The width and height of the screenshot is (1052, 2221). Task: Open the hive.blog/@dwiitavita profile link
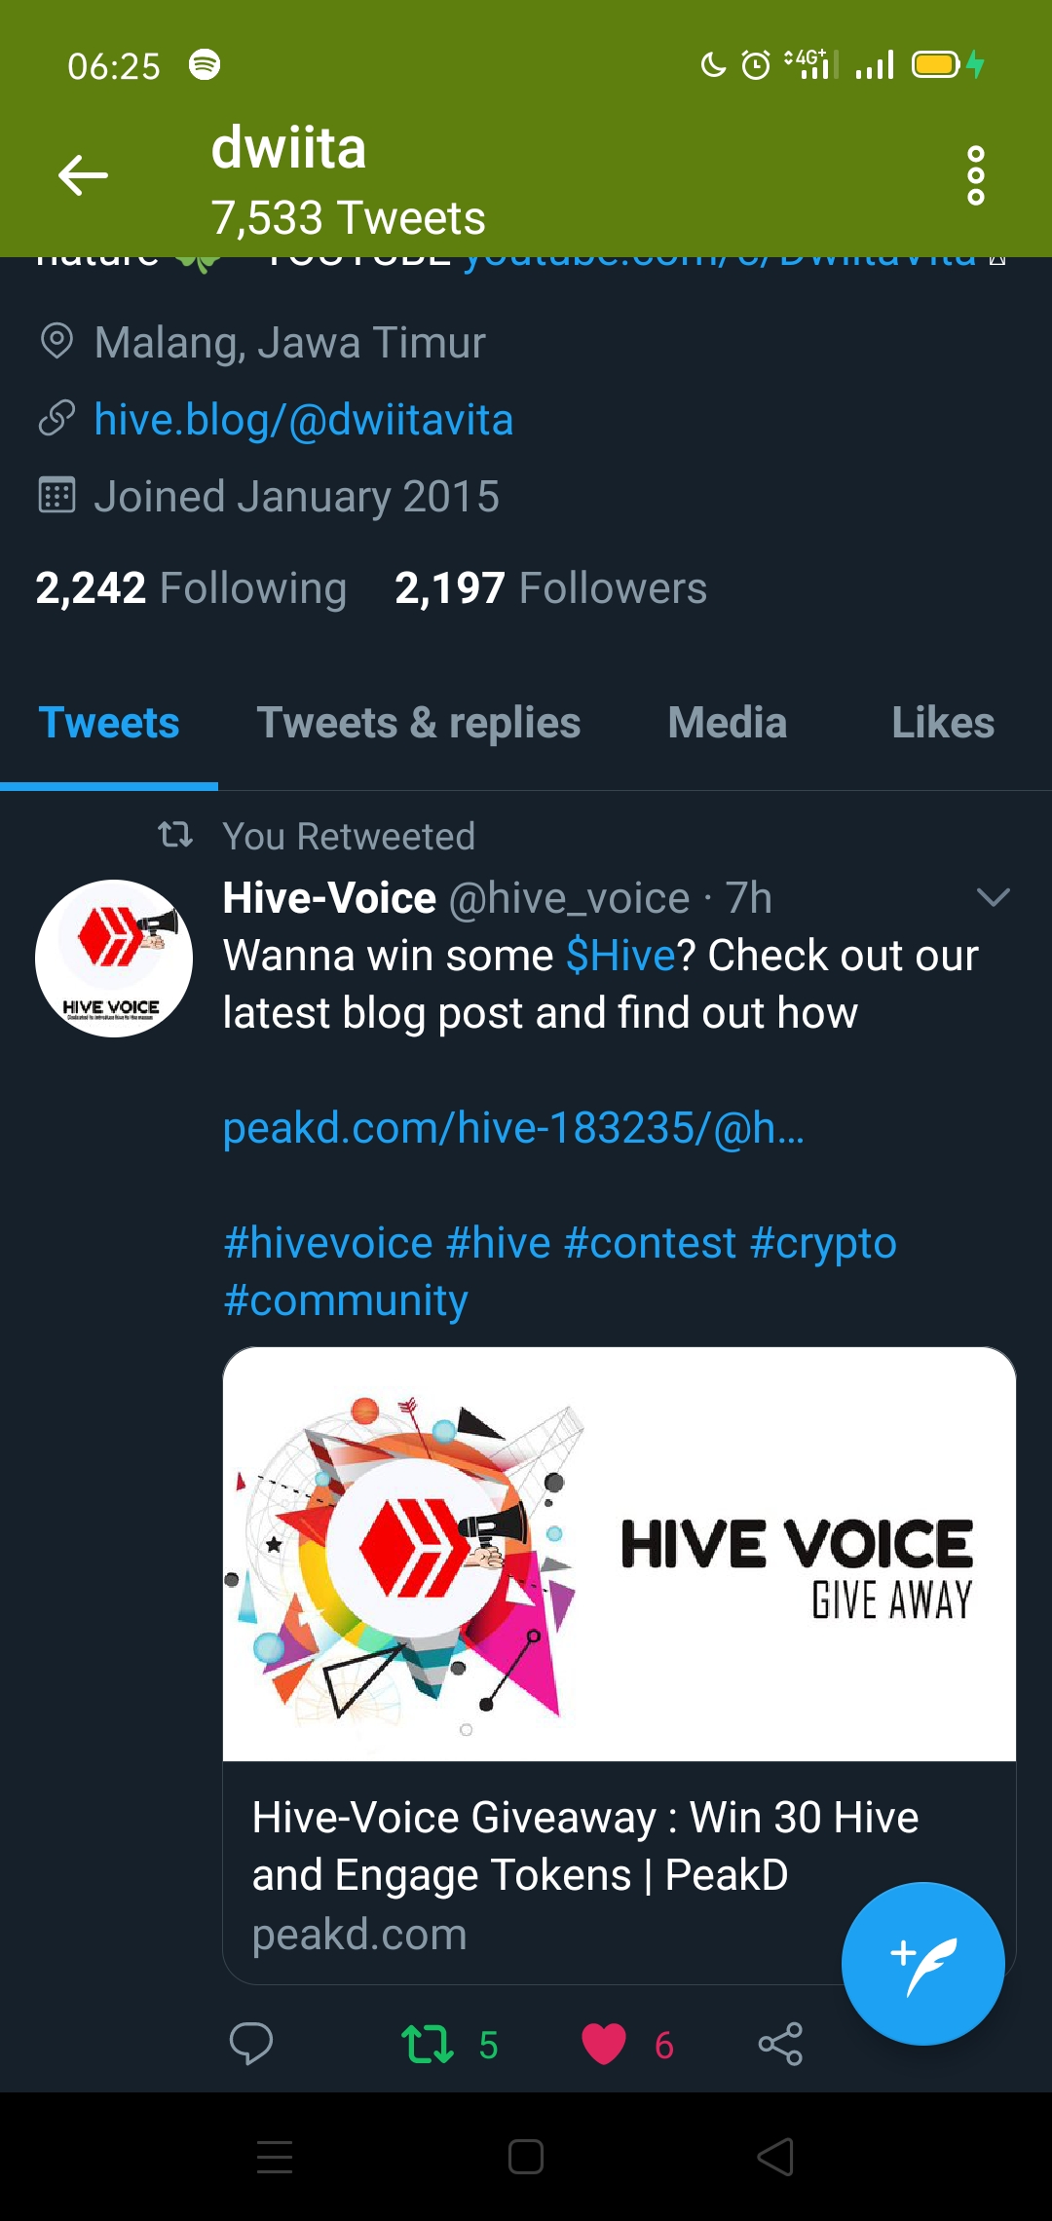[304, 420]
